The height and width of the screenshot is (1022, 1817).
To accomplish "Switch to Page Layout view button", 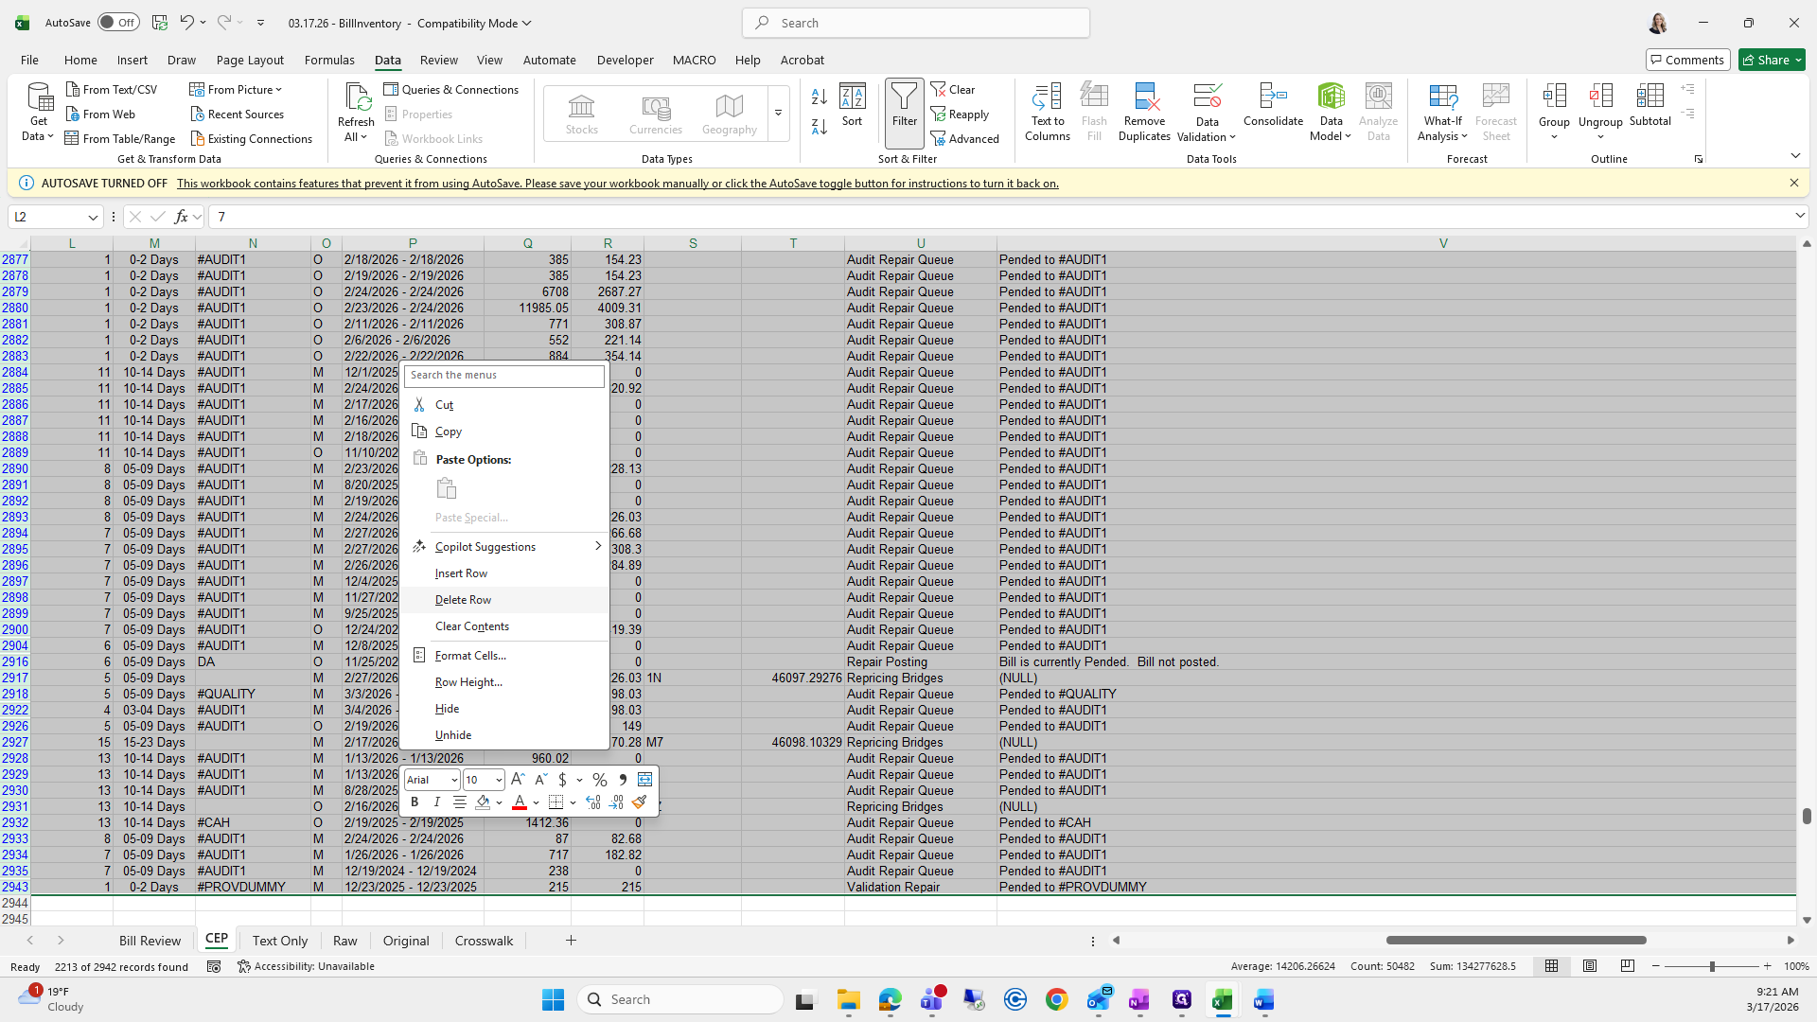I will pos(1590,966).
